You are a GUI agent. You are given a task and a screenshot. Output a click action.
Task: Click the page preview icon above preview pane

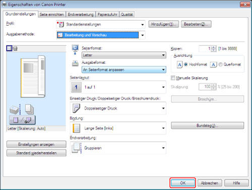coord(9,49)
